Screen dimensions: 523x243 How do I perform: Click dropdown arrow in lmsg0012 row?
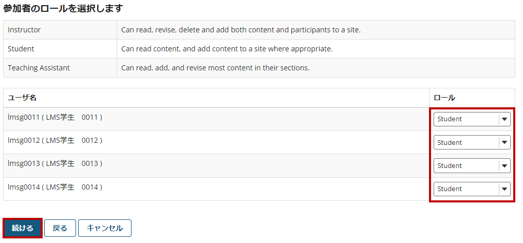point(505,142)
